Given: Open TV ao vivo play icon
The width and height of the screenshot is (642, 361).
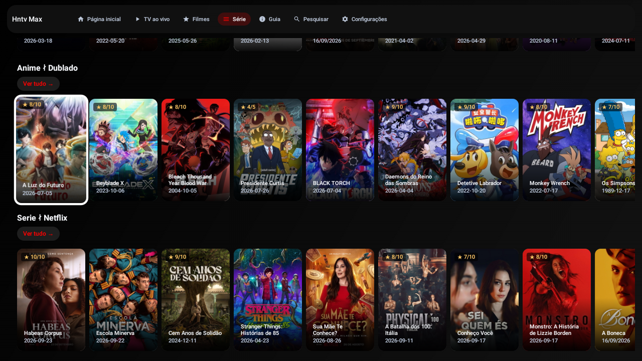Looking at the screenshot, I should pyautogui.click(x=137, y=19).
